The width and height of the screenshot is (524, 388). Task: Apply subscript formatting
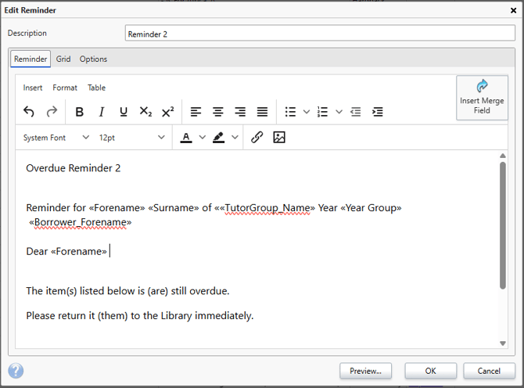tap(145, 112)
